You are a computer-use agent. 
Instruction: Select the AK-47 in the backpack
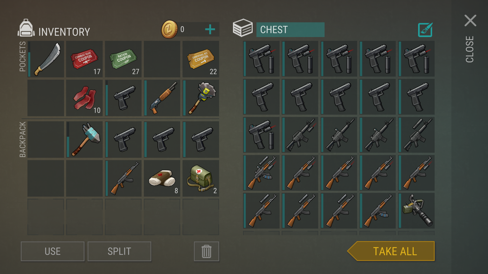pyautogui.click(x=123, y=178)
